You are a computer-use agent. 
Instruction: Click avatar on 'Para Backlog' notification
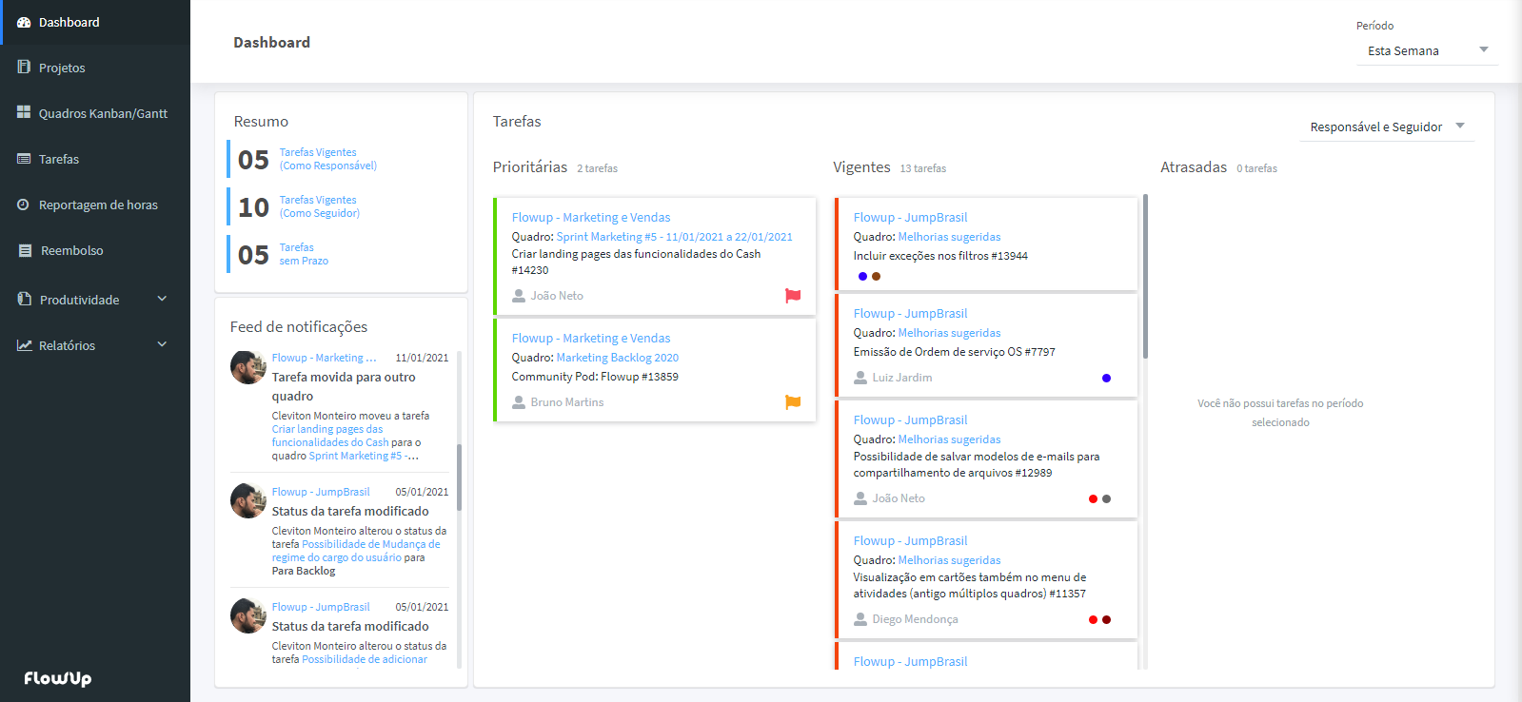248,500
